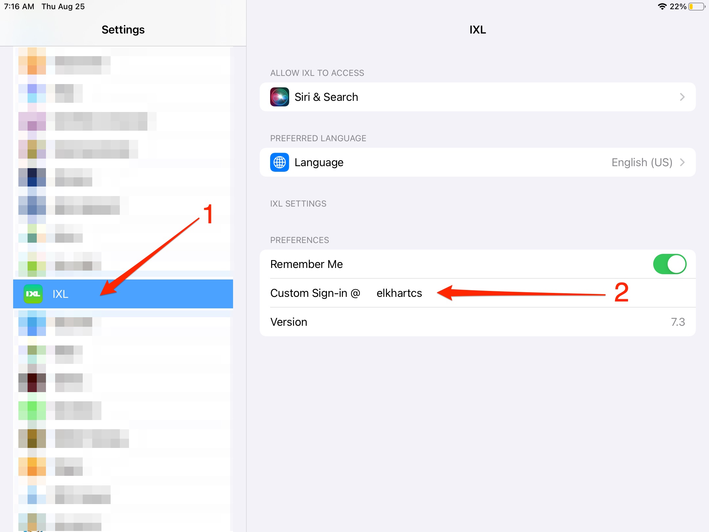Edit the Custom Sign-in elkhartcs field

pyautogui.click(x=399, y=293)
